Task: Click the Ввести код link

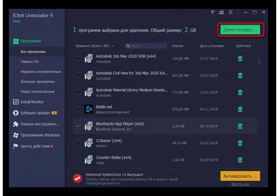Action: click(x=240, y=184)
